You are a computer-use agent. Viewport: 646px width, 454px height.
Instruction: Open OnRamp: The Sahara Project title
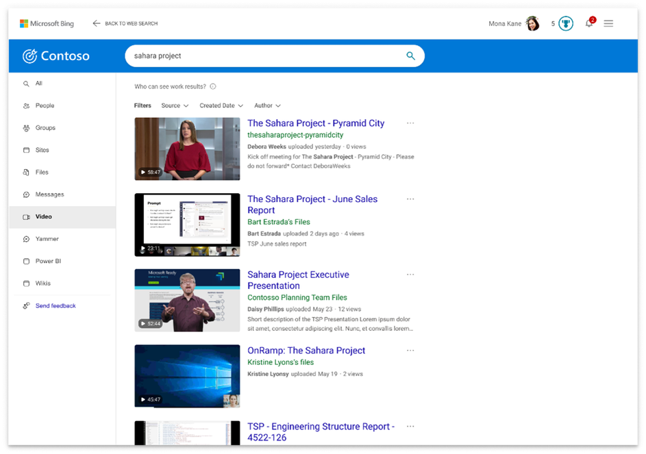(306, 351)
